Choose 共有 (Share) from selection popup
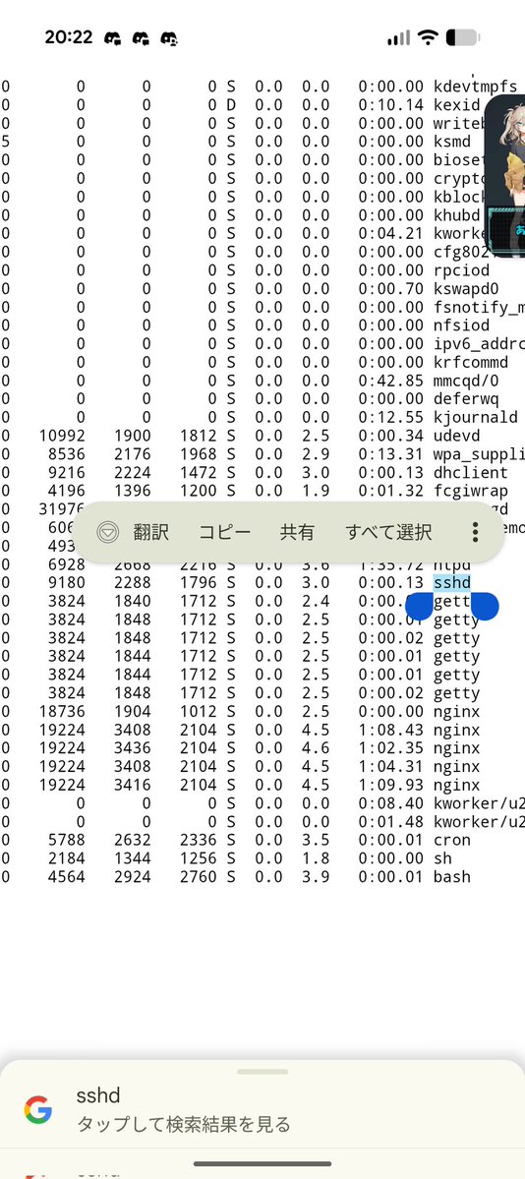525x1179 pixels. click(297, 532)
